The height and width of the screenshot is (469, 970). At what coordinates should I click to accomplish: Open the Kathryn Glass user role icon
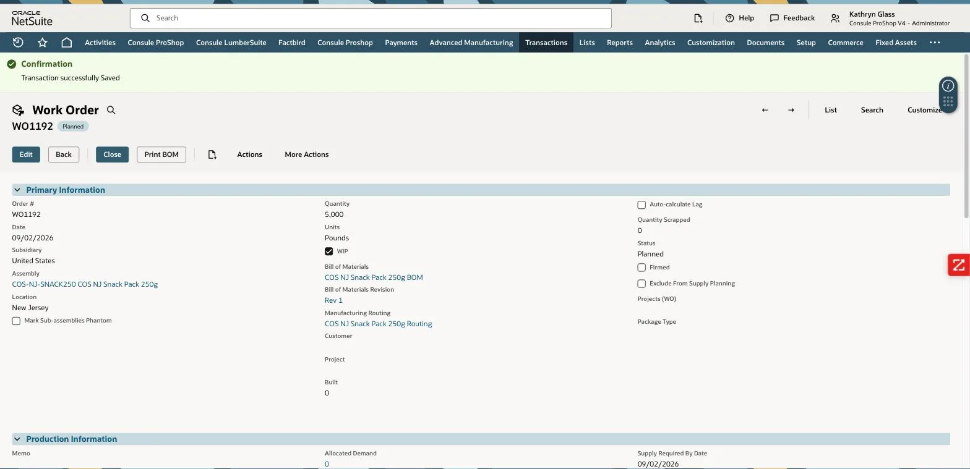pos(835,19)
